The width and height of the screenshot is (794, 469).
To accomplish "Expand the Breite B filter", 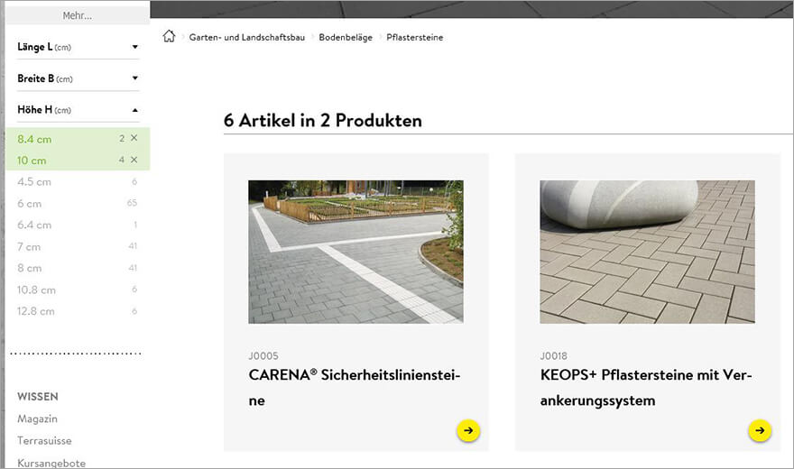I will (78, 78).
